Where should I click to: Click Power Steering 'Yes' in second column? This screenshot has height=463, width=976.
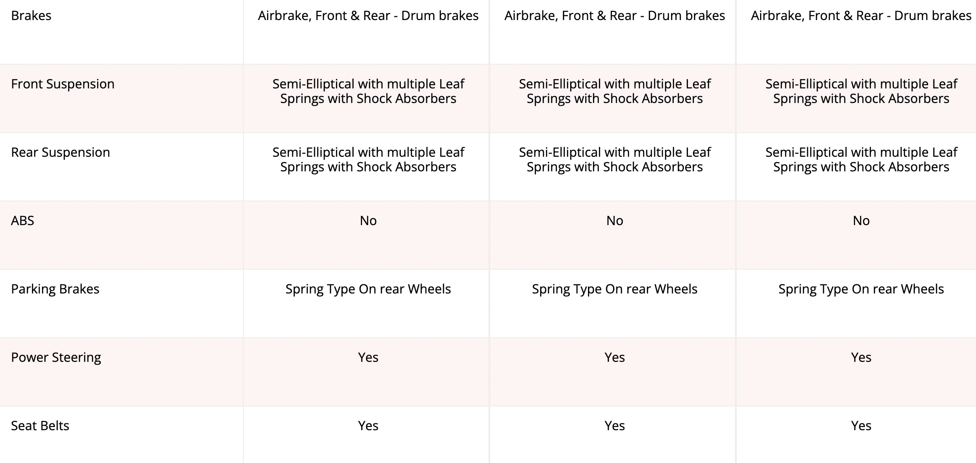pyautogui.click(x=614, y=357)
